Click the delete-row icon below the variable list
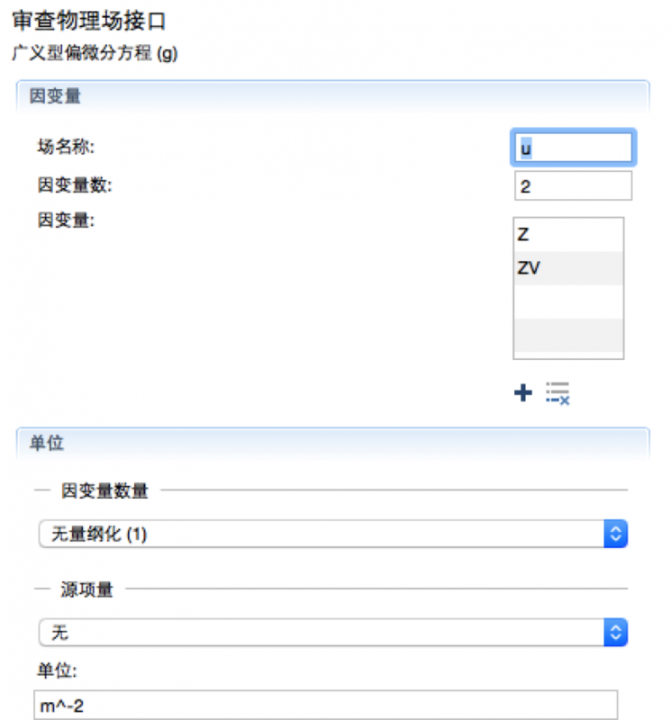 558,393
